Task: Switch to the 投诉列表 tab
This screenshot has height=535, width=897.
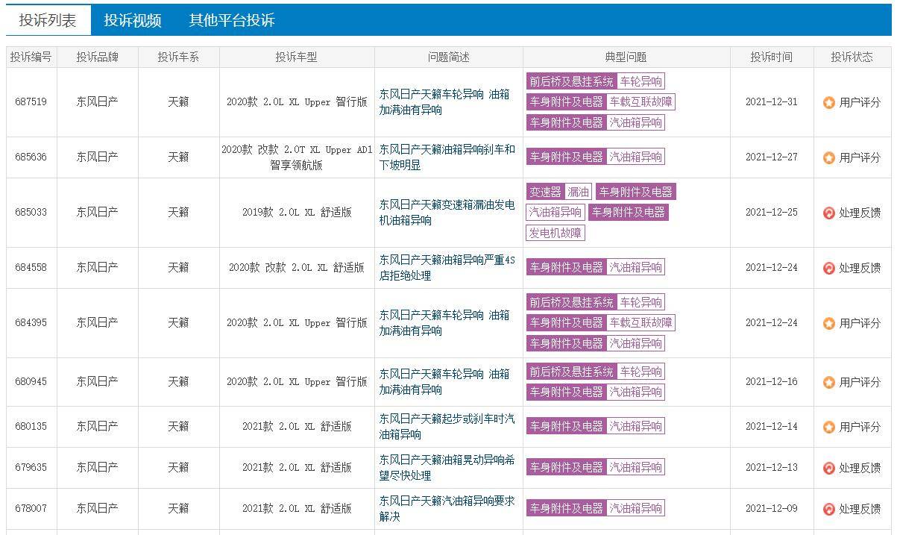Action: [x=48, y=20]
